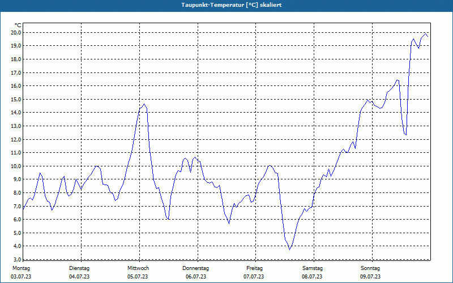
Task: Click the Freitag day label
Action: (254, 268)
